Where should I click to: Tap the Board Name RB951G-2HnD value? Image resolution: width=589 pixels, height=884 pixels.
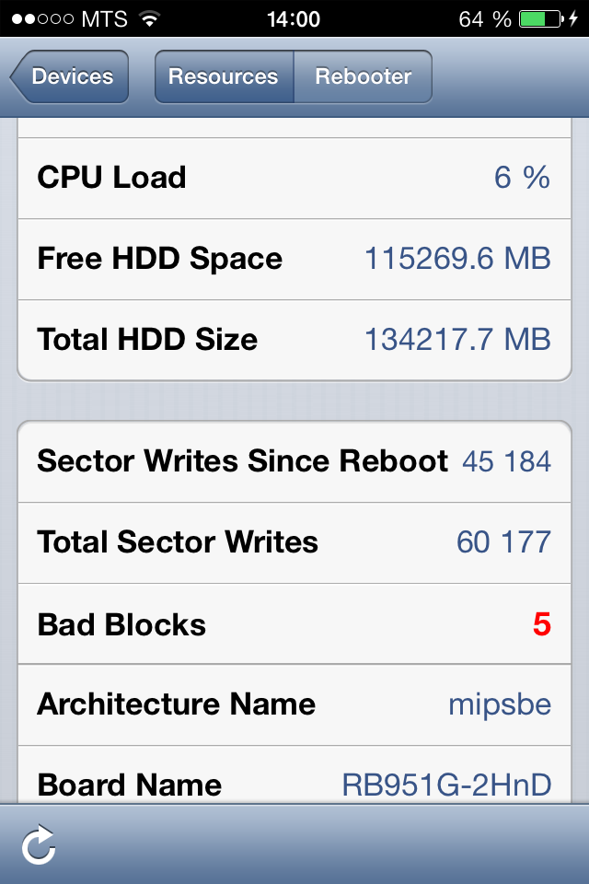click(x=446, y=785)
